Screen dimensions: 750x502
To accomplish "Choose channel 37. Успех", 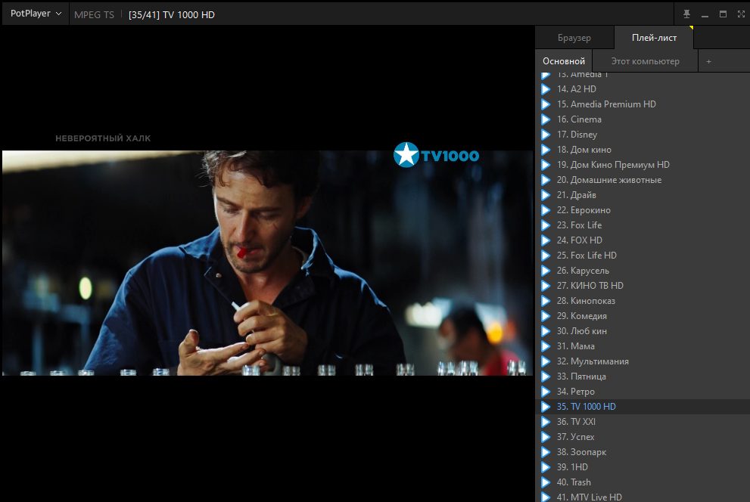I will pyautogui.click(x=643, y=437).
